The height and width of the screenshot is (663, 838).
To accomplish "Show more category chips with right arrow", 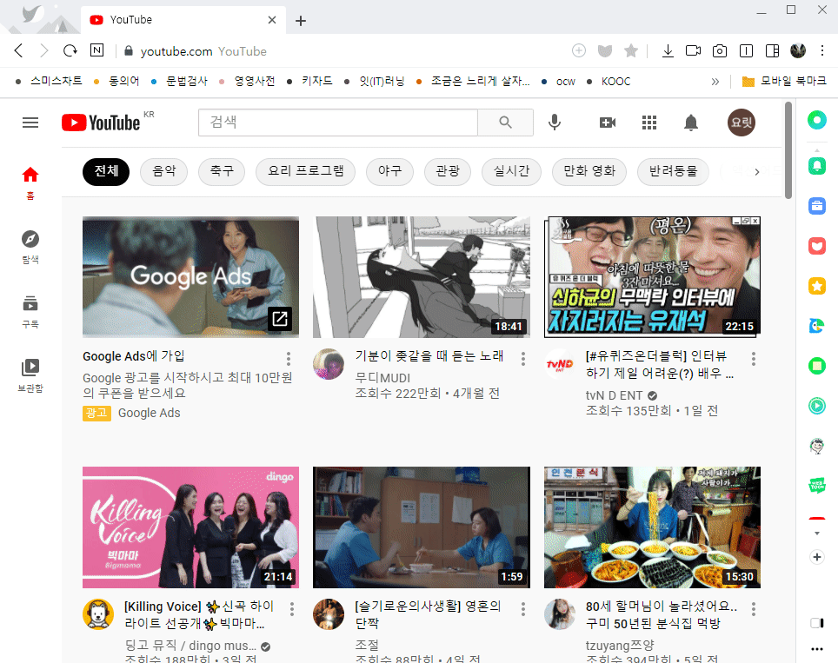I will (x=757, y=172).
